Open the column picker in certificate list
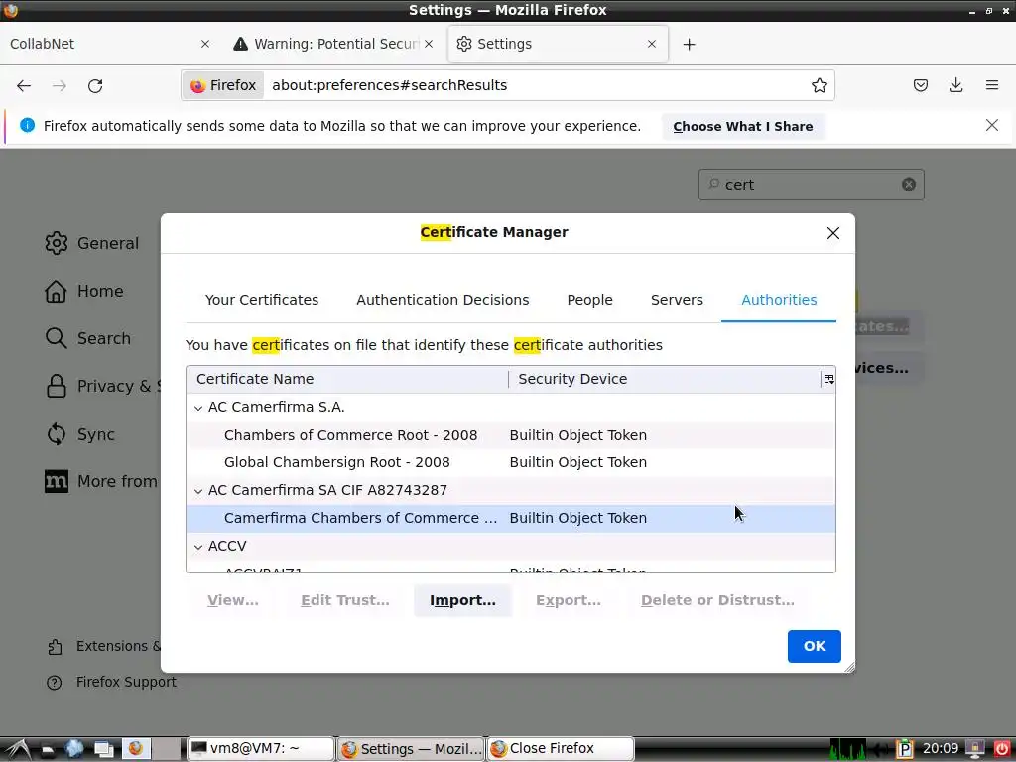The width and height of the screenshot is (1016, 762). (x=828, y=379)
